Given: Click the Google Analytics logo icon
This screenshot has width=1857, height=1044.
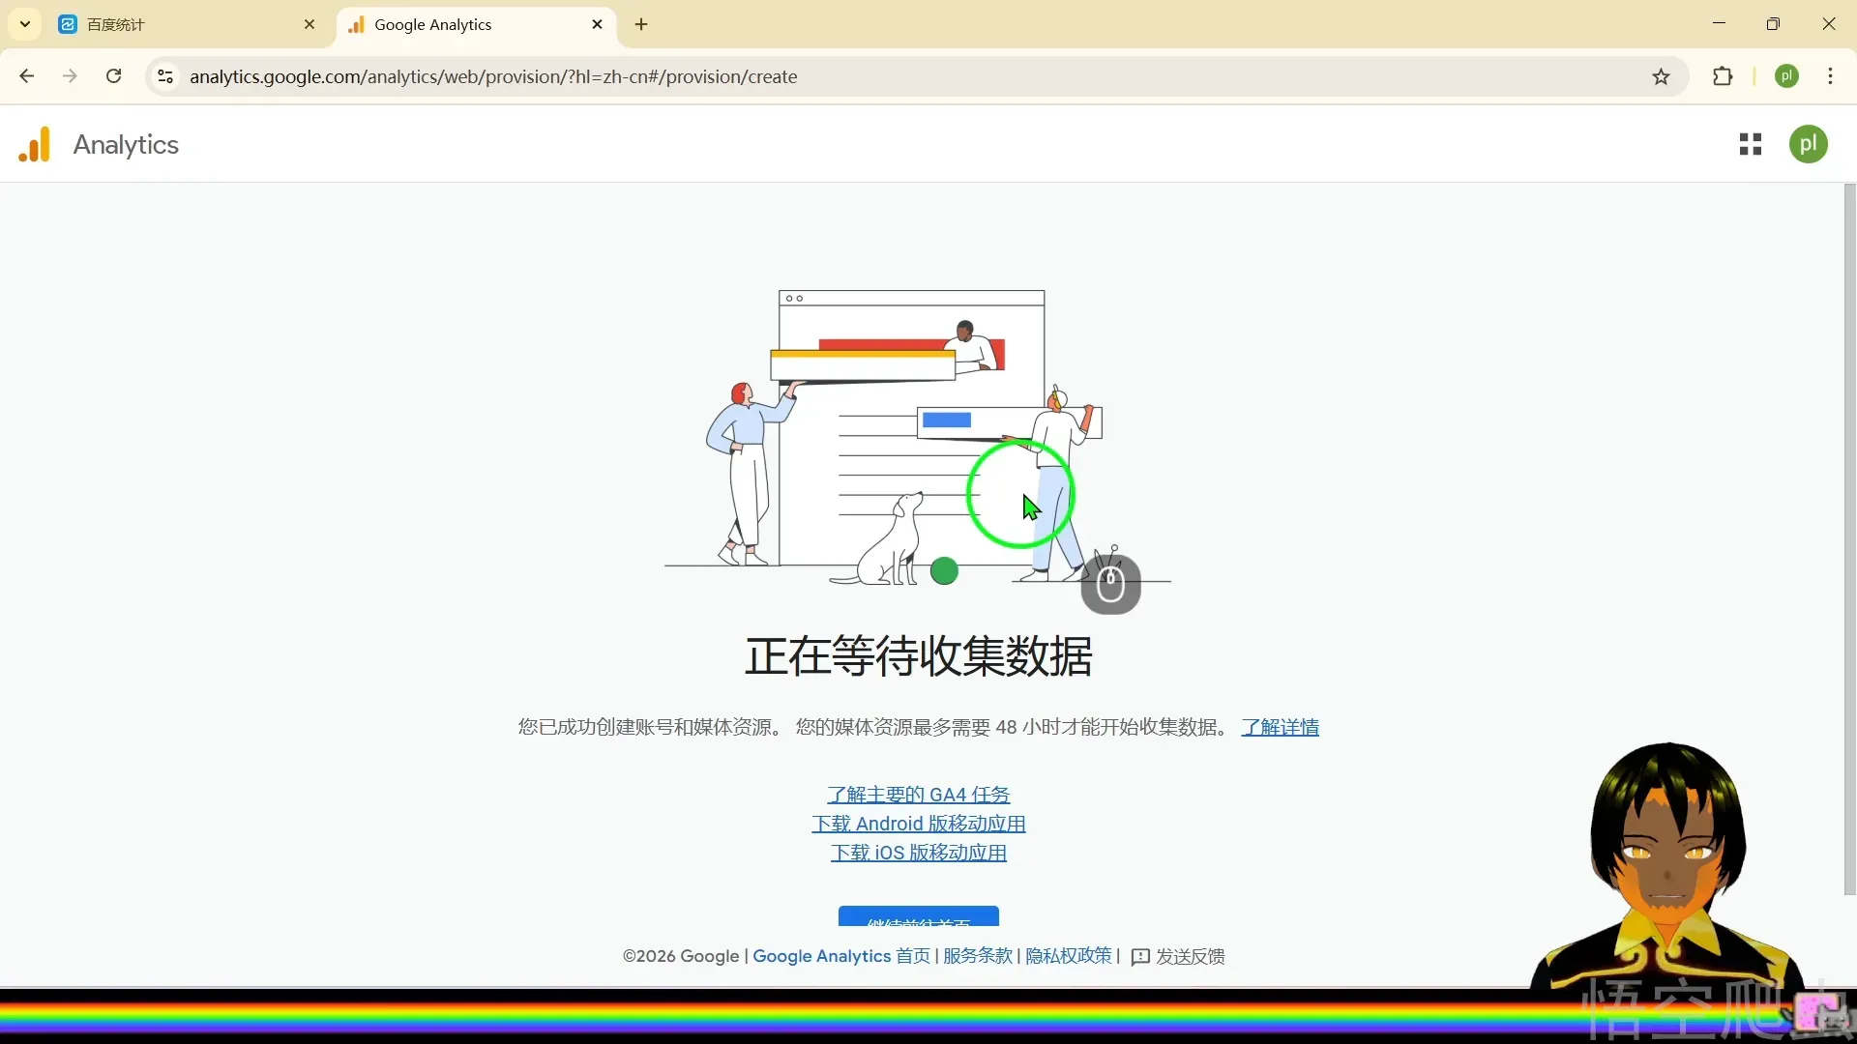Looking at the screenshot, I should coord(35,145).
